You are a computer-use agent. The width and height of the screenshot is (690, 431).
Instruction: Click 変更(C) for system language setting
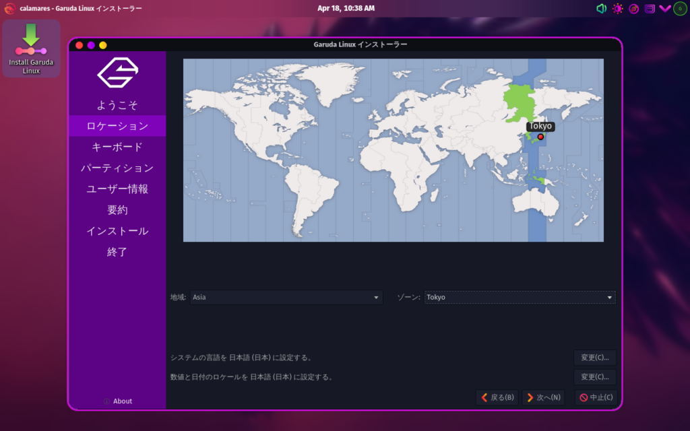tap(594, 358)
